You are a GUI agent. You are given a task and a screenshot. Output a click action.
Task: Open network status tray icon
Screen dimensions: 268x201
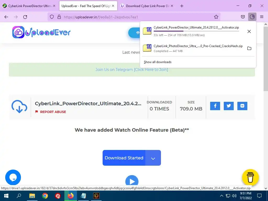(x=228, y=196)
